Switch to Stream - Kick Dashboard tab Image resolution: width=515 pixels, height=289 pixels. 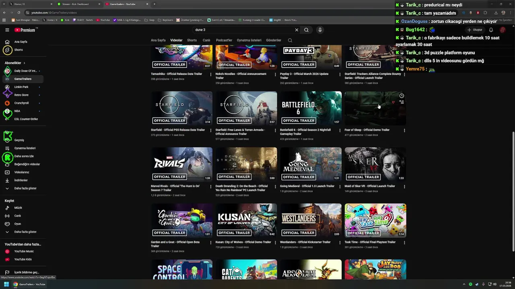(78, 4)
